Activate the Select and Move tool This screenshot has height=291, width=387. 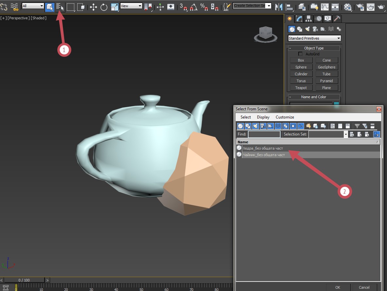[x=93, y=7]
